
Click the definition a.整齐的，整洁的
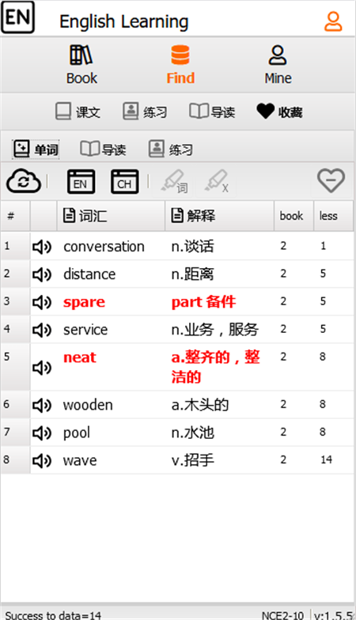point(215,367)
